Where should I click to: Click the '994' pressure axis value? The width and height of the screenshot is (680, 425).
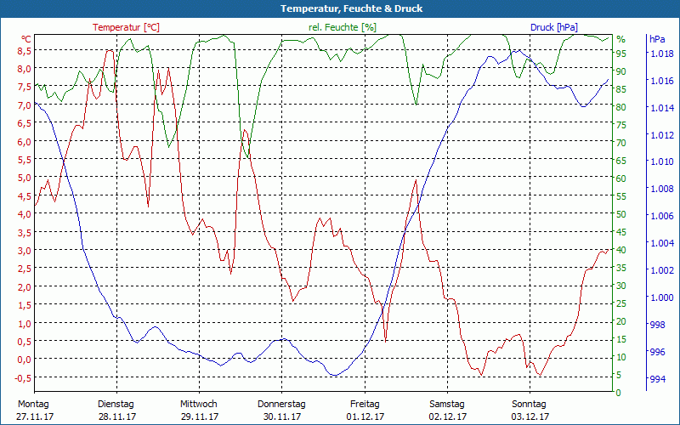(656, 379)
